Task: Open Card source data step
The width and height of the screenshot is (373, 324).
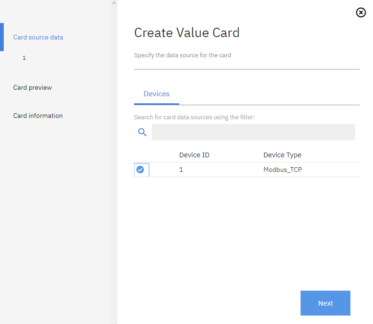Action: coord(38,37)
